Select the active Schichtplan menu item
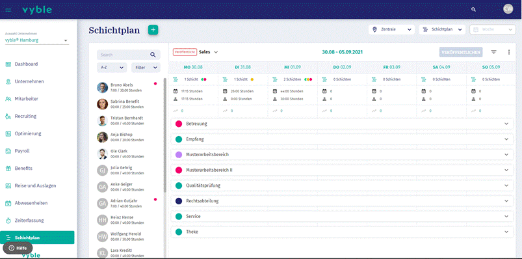 37,238
